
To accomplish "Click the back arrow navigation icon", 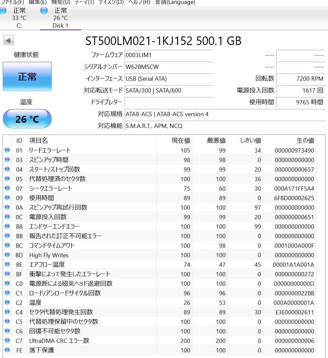I will [9, 41].
